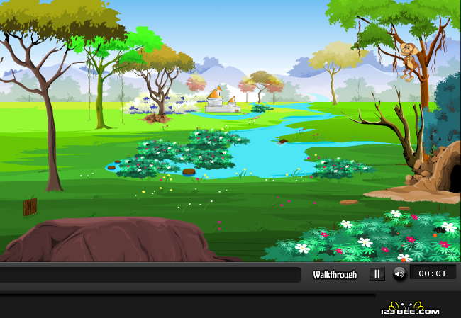Click the brown stone at pond's edge
The width and height of the screenshot is (461, 318).
pos(189,171)
